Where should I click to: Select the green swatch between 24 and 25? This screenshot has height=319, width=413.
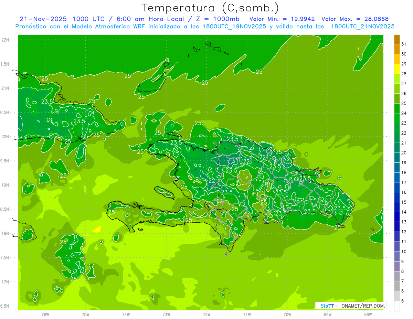click(x=397, y=108)
